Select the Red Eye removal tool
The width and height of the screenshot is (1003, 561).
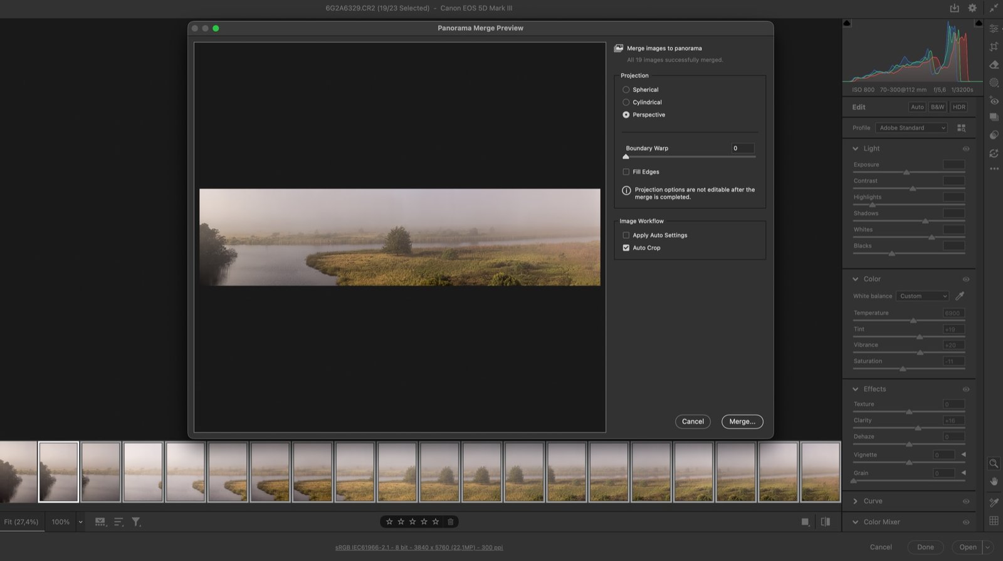[994, 100]
